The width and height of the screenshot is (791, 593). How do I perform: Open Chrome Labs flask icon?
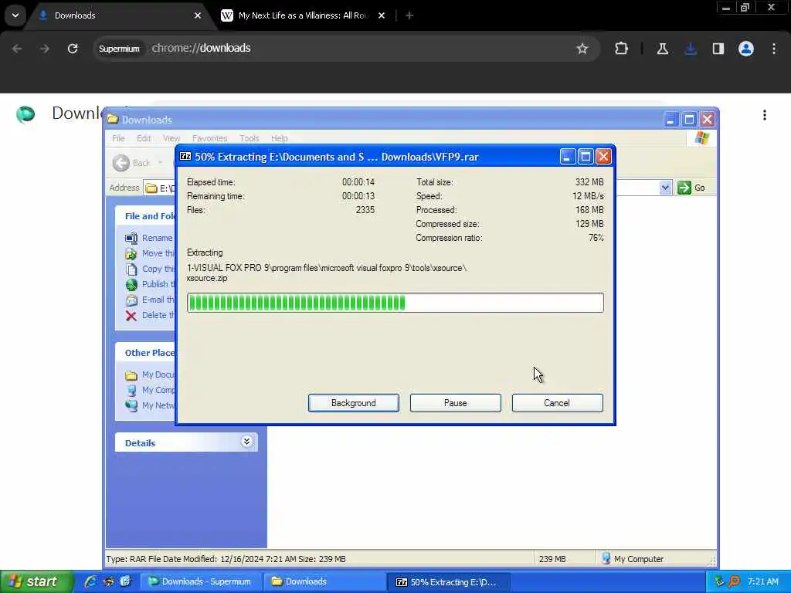pos(662,49)
